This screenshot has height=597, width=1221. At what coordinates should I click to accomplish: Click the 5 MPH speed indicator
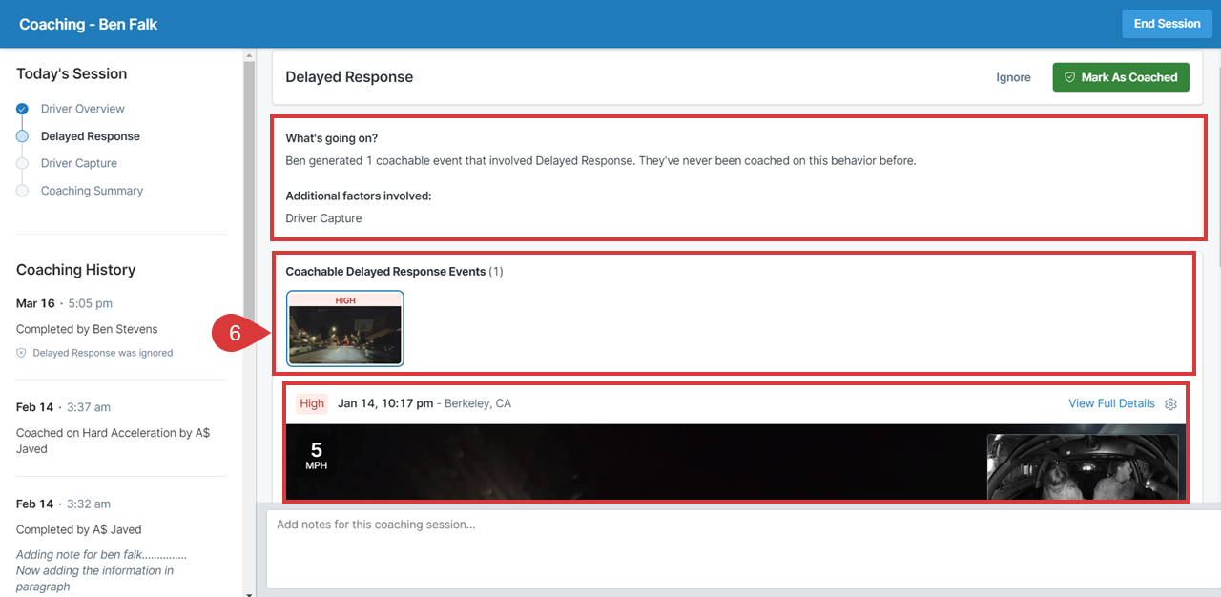click(x=316, y=456)
